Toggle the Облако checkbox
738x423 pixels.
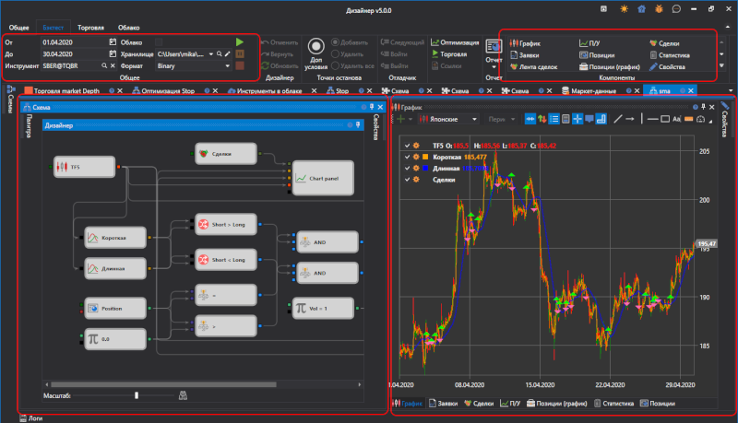[x=159, y=42]
